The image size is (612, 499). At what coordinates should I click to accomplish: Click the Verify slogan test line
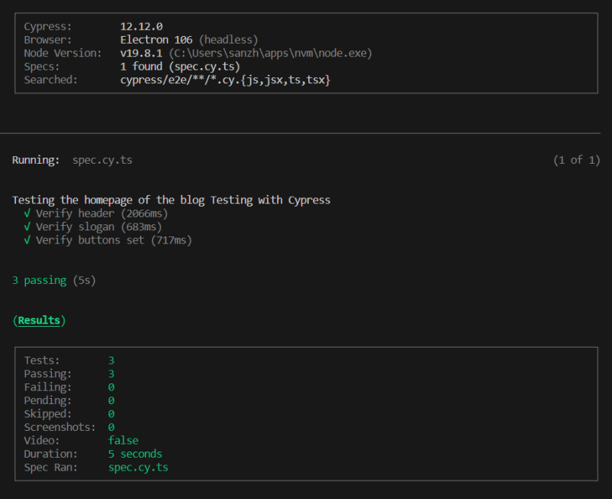(99, 227)
